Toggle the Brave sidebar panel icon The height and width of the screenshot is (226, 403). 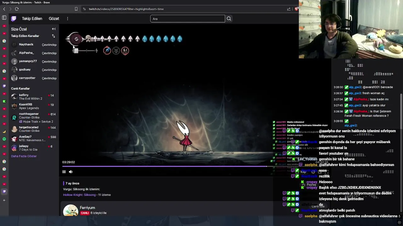pyautogui.click(x=4, y=18)
